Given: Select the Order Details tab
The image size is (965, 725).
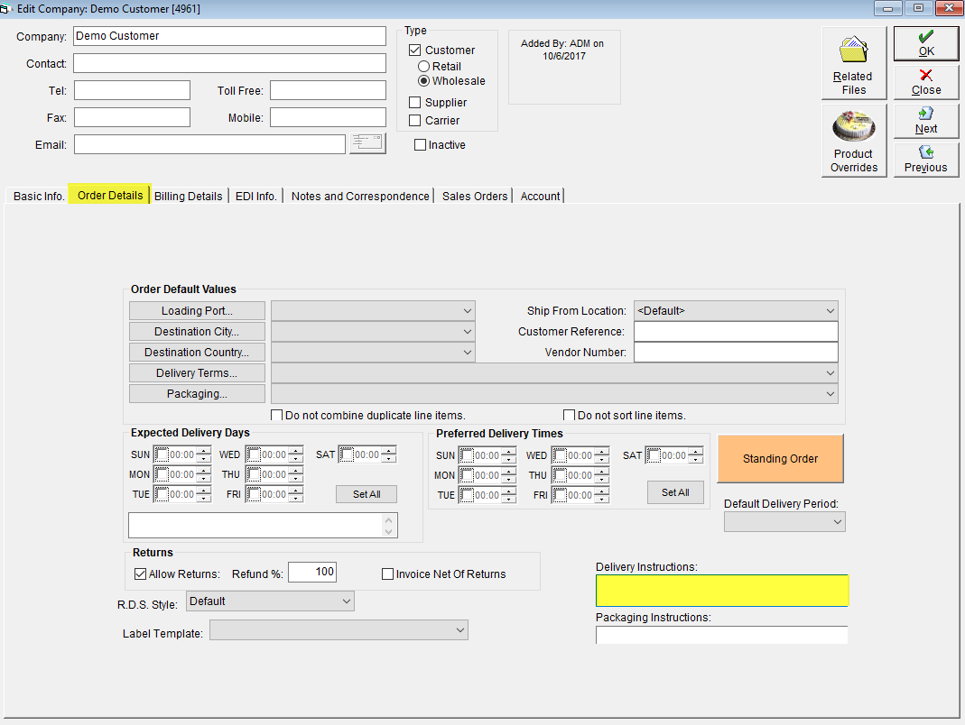Looking at the screenshot, I should (110, 195).
